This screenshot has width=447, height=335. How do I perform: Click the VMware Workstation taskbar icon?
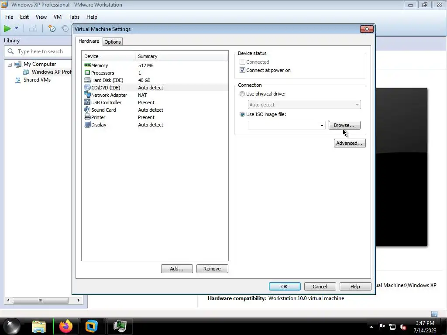coord(92,326)
